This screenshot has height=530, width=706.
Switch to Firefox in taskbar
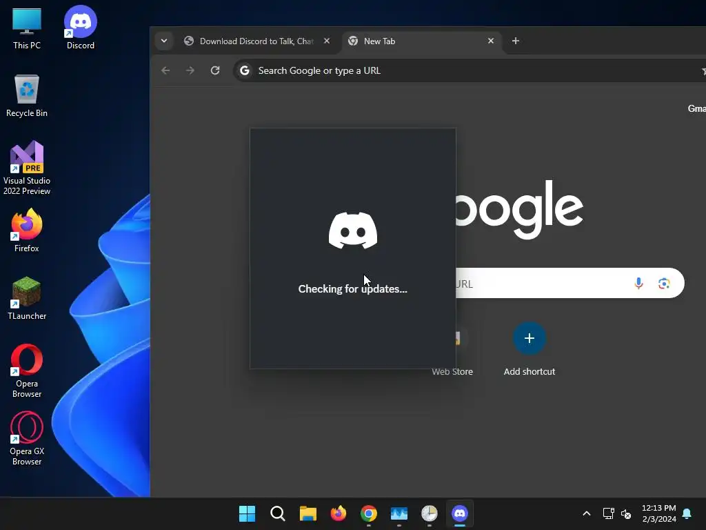[x=338, y=513]
